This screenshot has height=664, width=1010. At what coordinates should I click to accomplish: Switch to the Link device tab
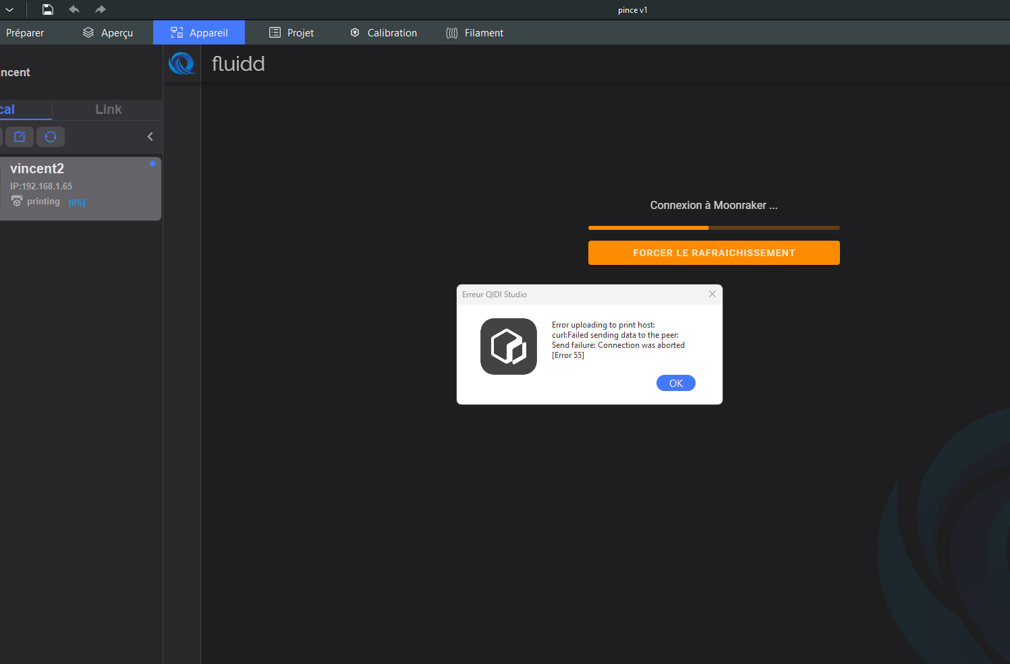click(x=108, y=109)
